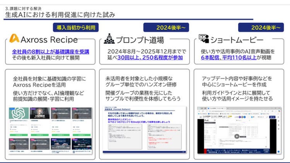The image size is (290, 163).
Task: Click the video play button in the short movie screenshot
Action: point(237,136)
